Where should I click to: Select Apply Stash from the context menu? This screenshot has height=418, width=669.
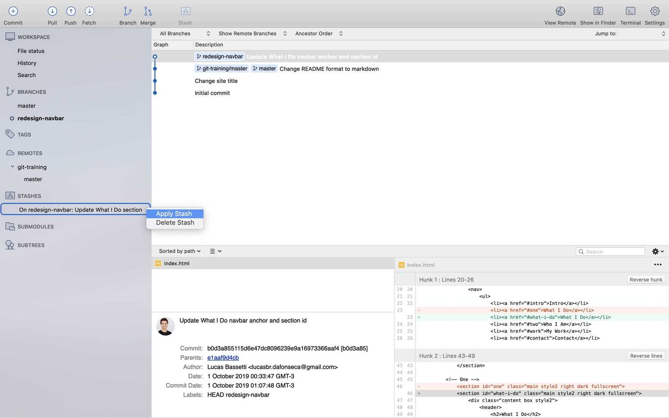point(174,213)
